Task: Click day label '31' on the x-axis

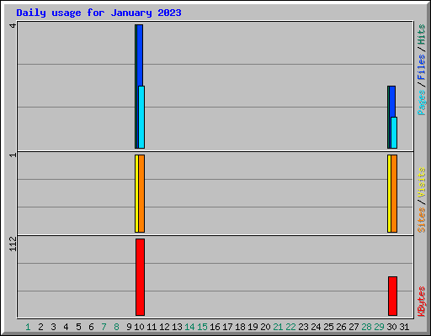Action: pos(404,327)
